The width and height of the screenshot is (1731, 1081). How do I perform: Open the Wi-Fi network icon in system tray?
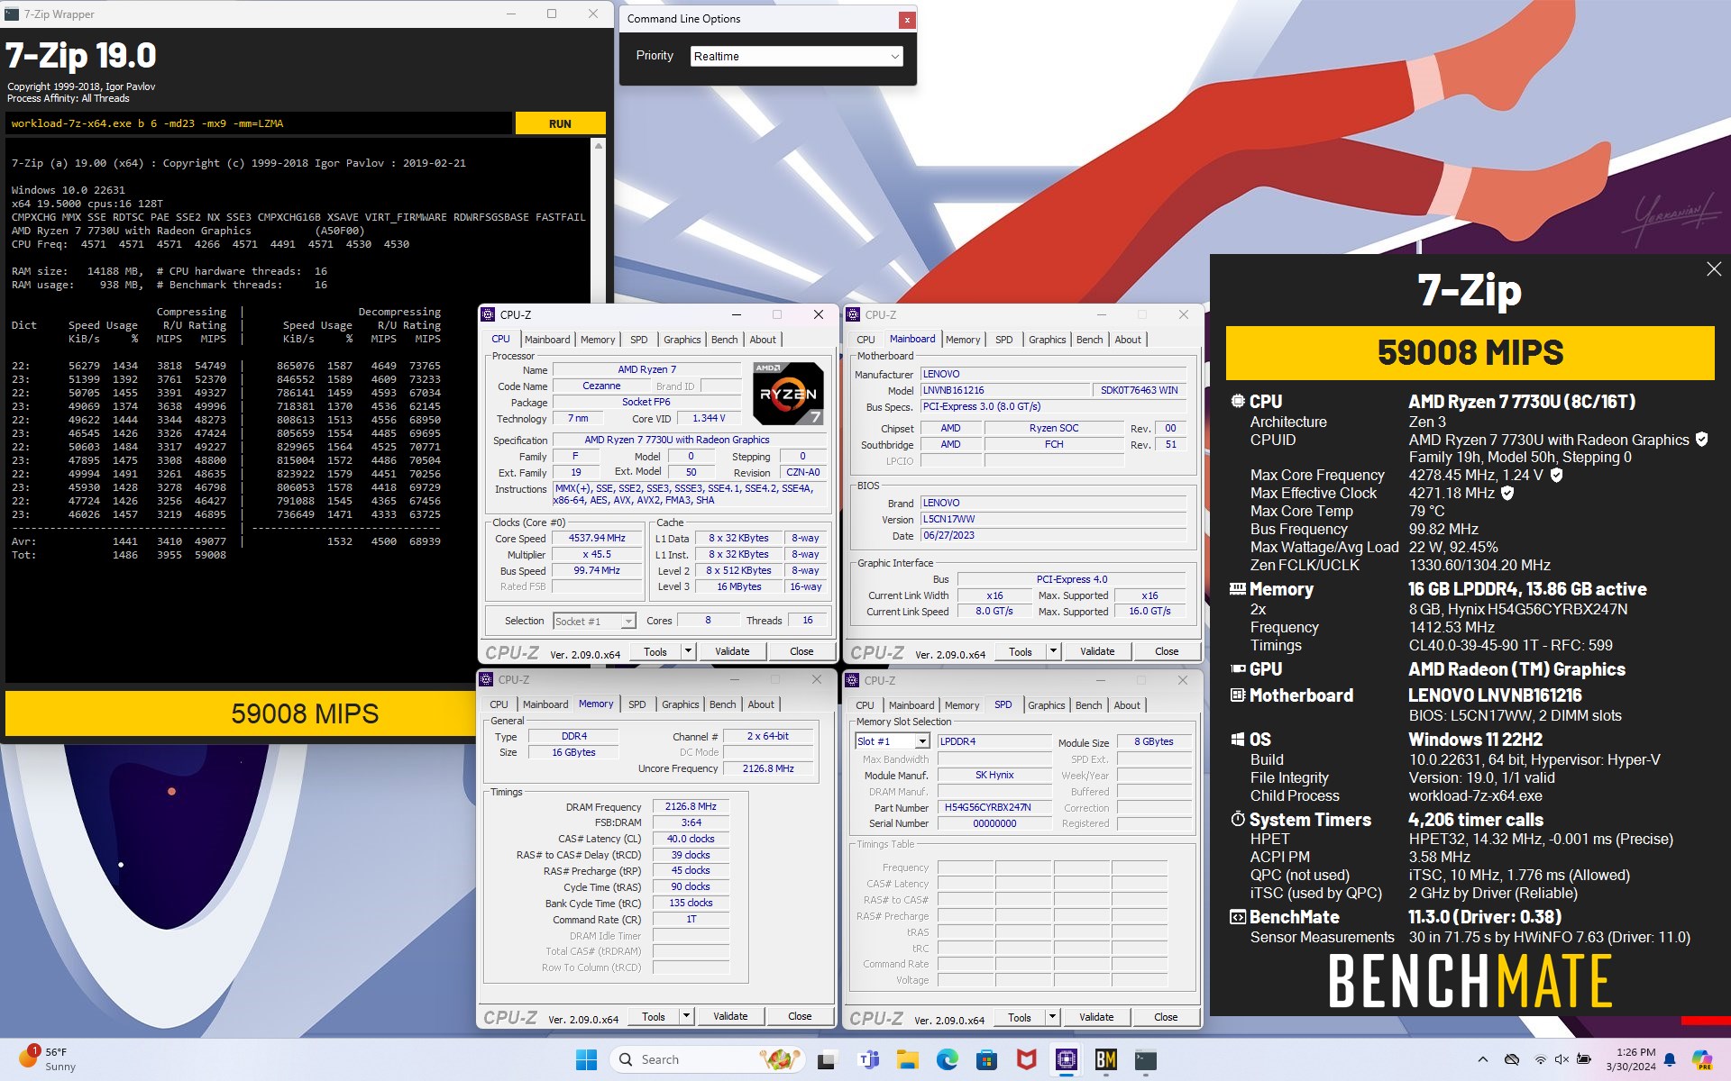pos(1540,1059)
